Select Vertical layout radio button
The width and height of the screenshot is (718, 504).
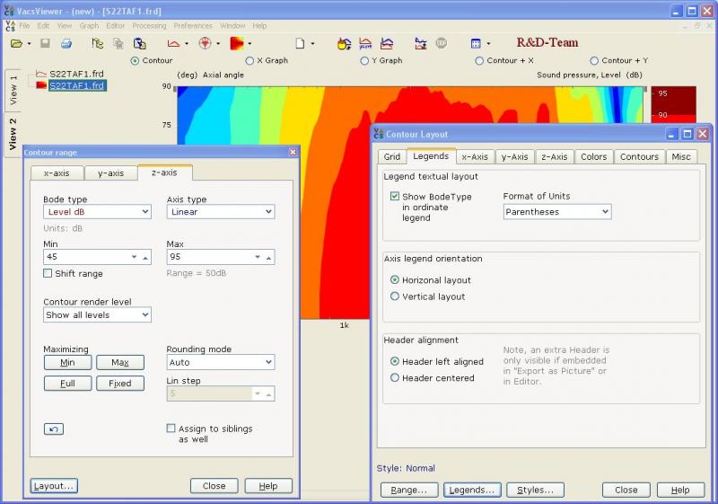click(x=395, y=296)
